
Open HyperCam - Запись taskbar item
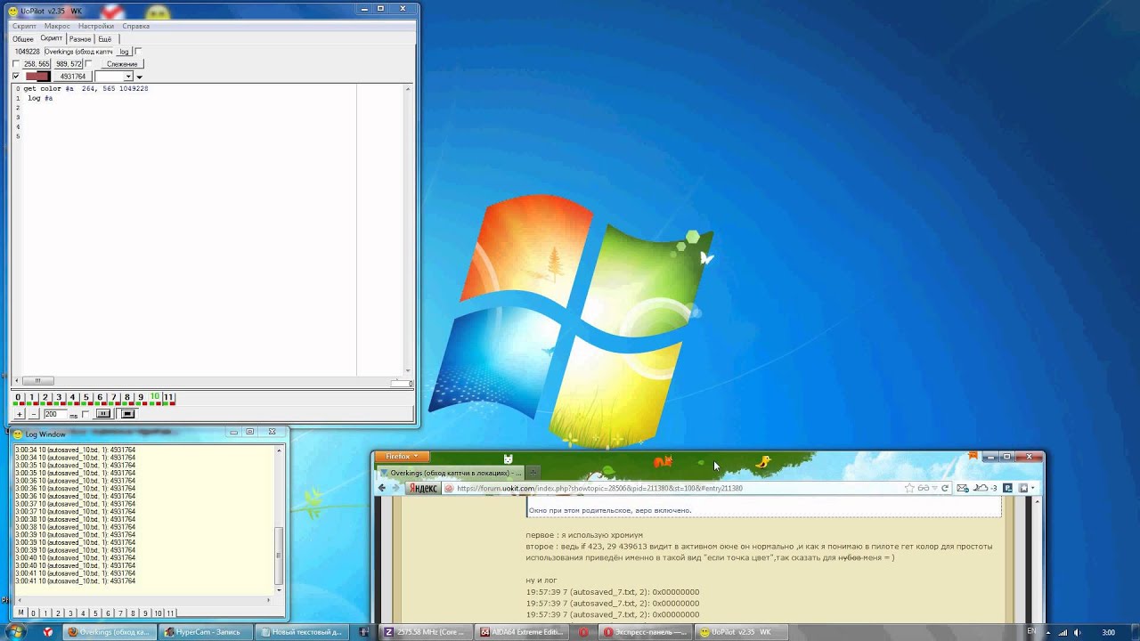[x=204, y=632]
